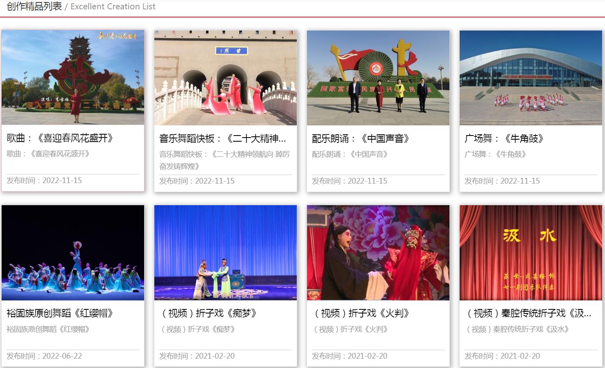Select the 《汲水》 red curtain thumbnail
605x368 pixels.
[x=530, y=252]
